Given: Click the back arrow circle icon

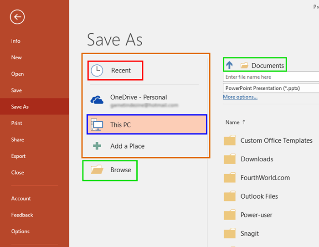Looking at the screenshot, I should point(17,17).
